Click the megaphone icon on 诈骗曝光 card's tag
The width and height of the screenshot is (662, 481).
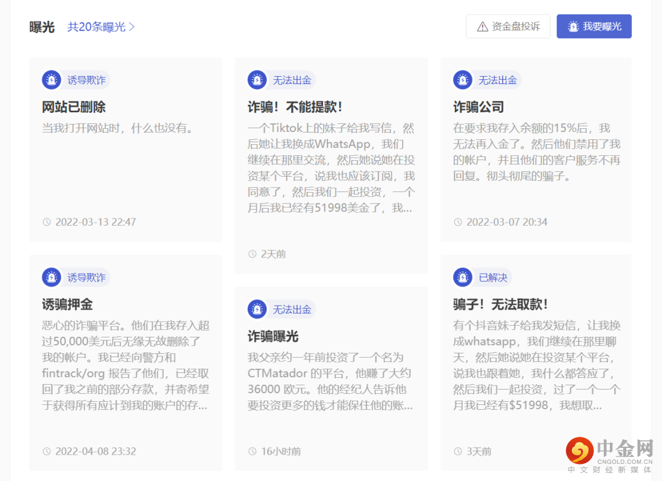(257, 309)
